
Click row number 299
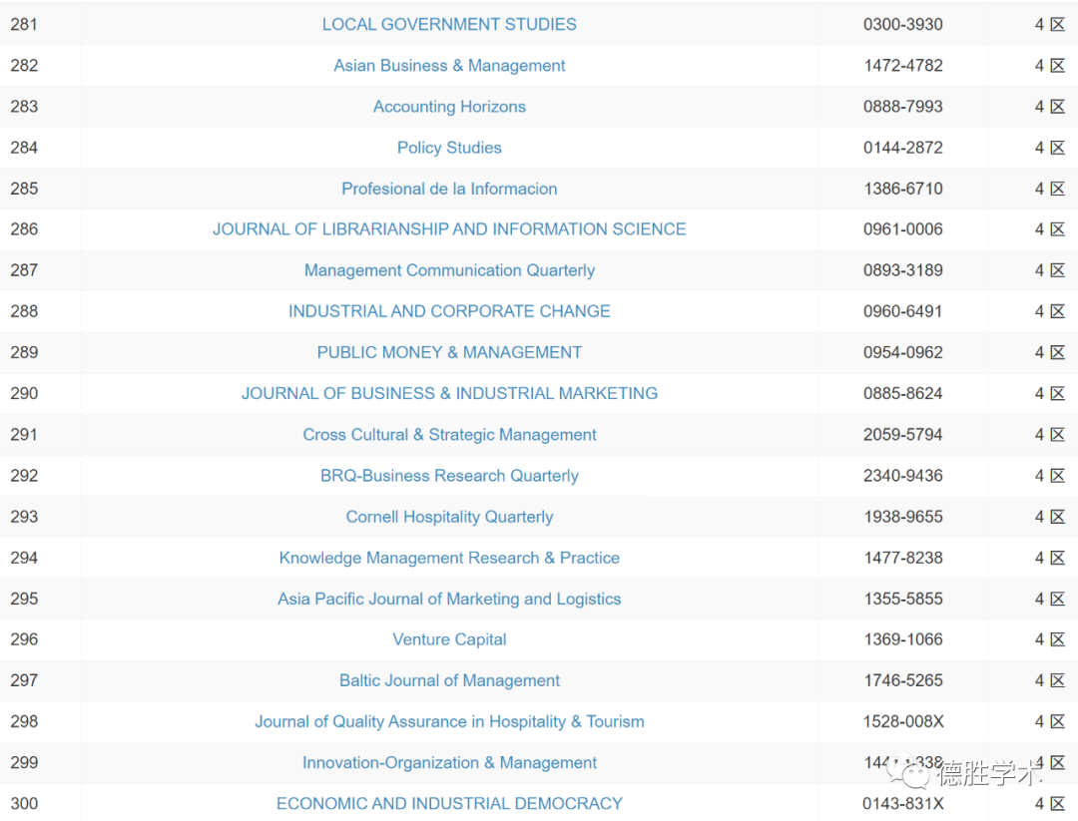(x=24, y=762)
